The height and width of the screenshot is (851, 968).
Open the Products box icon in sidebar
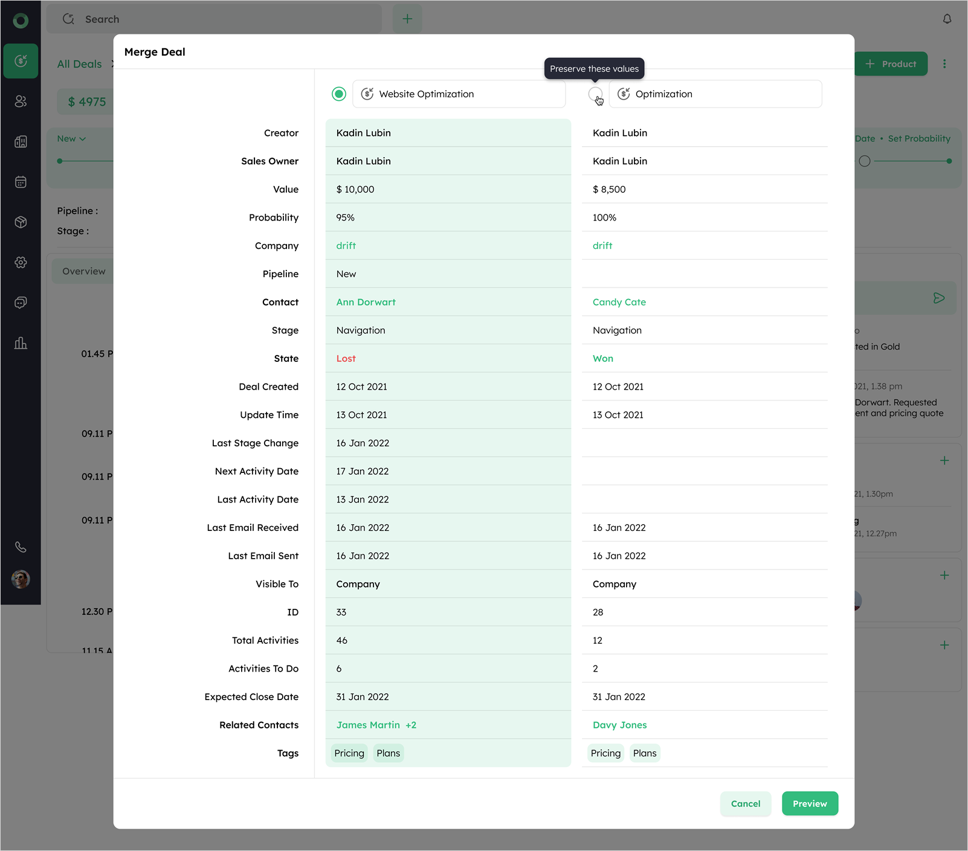pos(21,222)
